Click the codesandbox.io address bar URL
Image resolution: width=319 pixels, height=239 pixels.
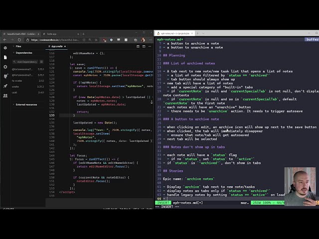pos(55,40)
